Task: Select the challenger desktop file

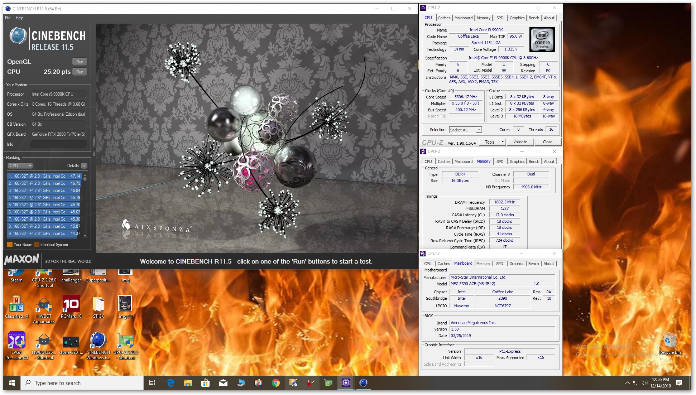Action: [71, 276]
